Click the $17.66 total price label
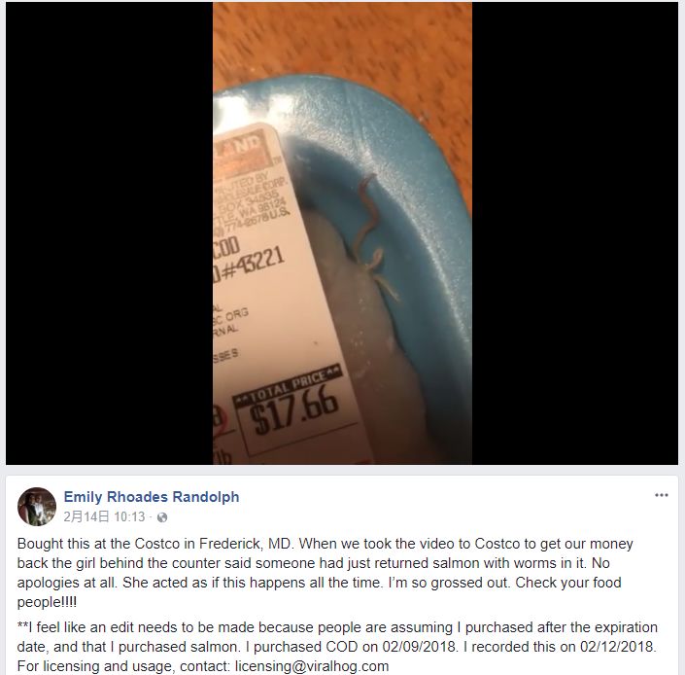 (292, 409)
